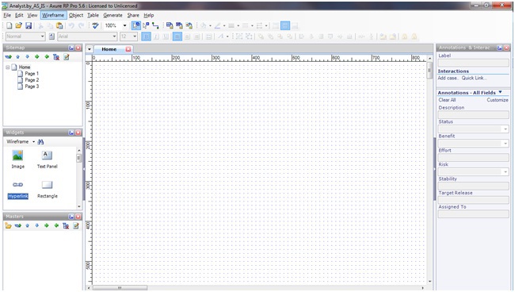The image size is (515, 292).
Task: Edit page icon in Sitemap panel
Action: pos(67,57)
